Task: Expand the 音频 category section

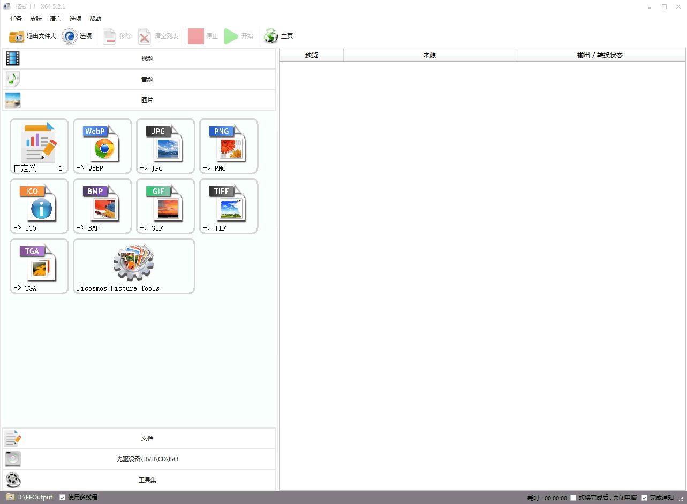Action: pos(146,79)
